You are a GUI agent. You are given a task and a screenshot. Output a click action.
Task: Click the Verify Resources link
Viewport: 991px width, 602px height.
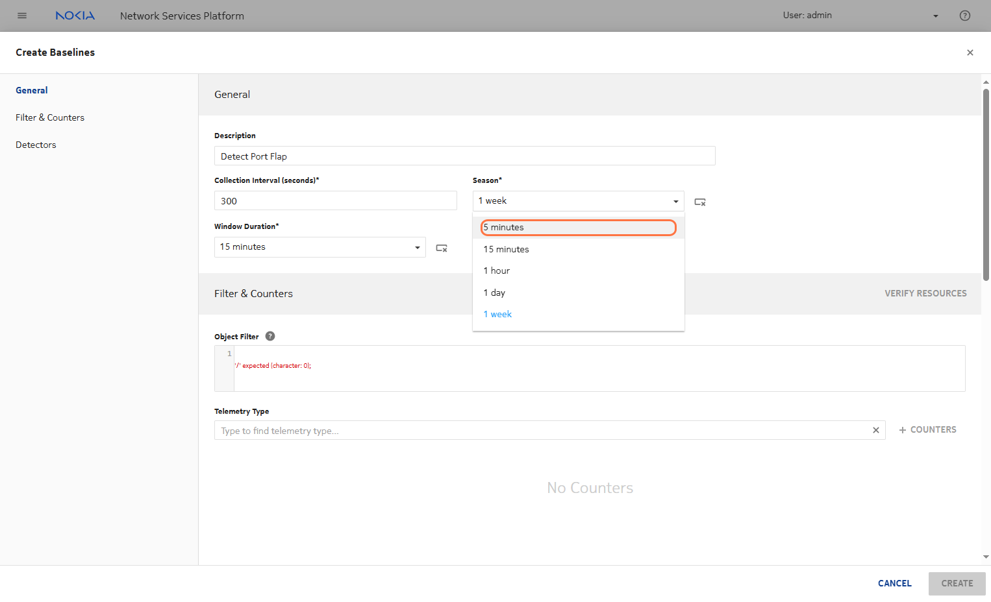coord(925,293)
